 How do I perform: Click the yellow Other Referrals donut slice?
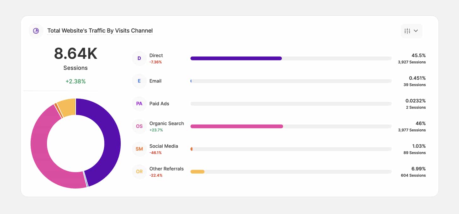click(x=67, y=106)
